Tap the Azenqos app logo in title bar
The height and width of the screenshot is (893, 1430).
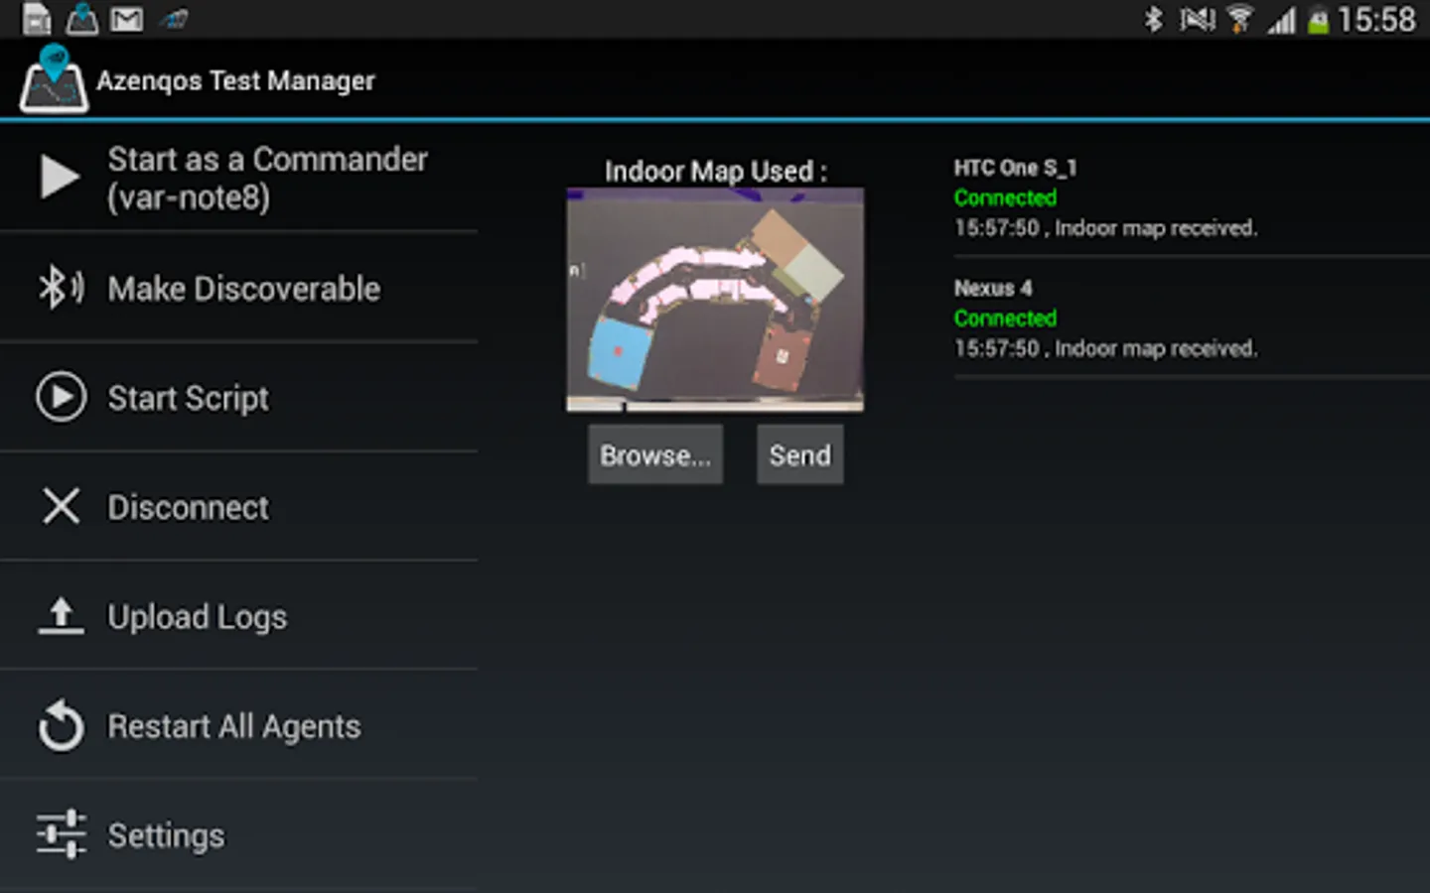(x=54, y=78)
